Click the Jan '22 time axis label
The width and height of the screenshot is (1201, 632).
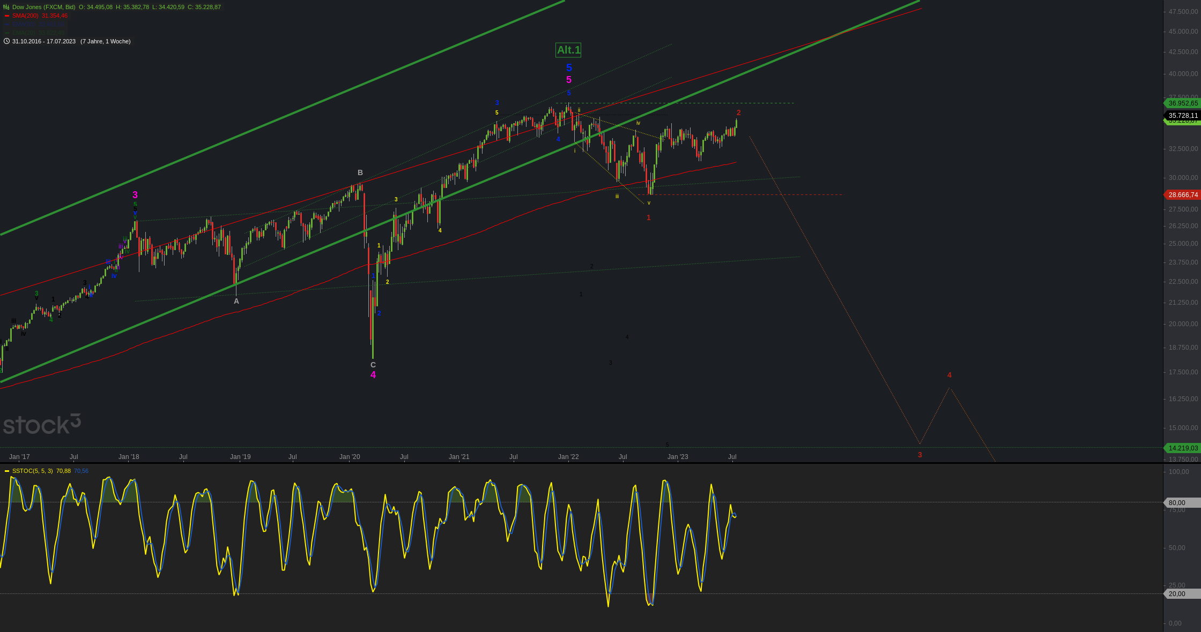[568, 457]
